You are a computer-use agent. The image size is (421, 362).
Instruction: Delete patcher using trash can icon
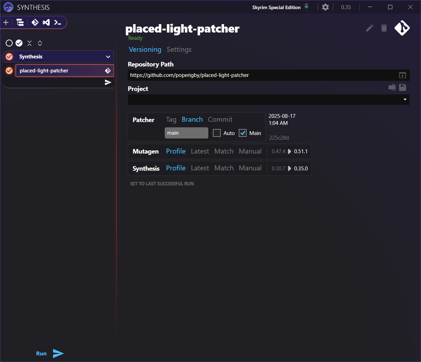tap(384, 28)
